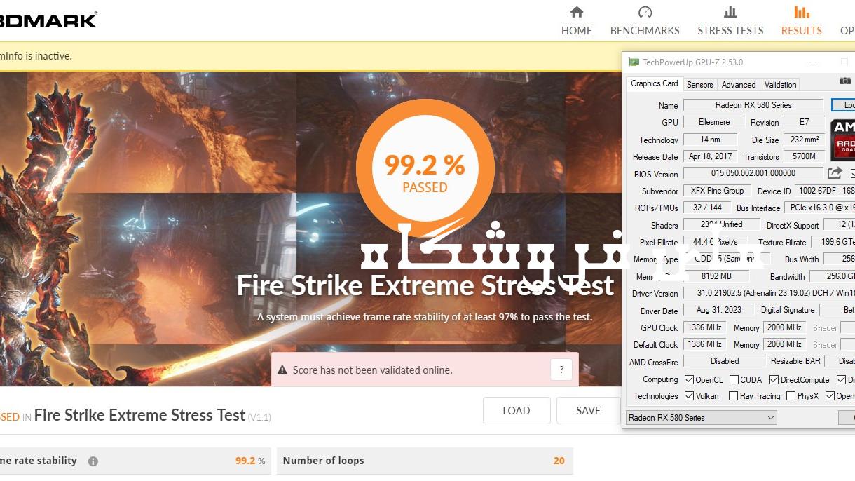Open Stress Tests chart icon
The image size is (855, 481).
pos(730,12)
